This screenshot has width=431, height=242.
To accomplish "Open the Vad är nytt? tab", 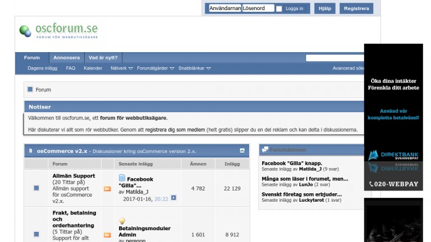I will point(103,58).
